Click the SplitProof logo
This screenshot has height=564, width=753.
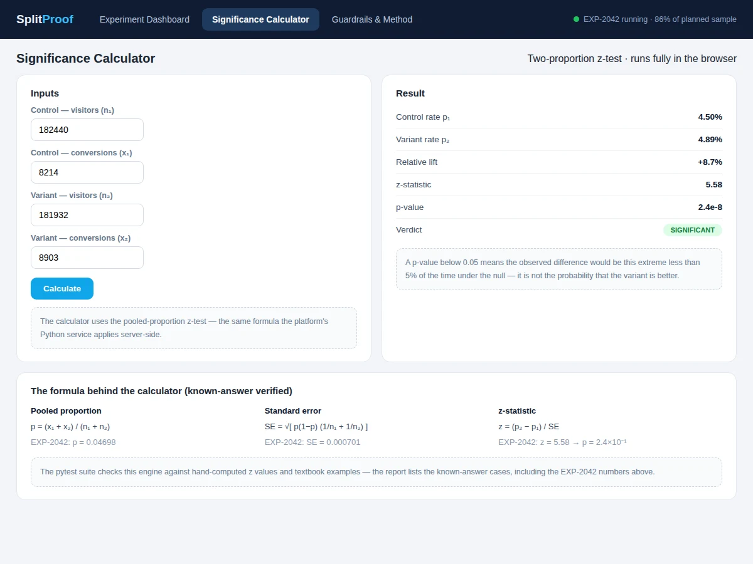[x=45, y=19]
